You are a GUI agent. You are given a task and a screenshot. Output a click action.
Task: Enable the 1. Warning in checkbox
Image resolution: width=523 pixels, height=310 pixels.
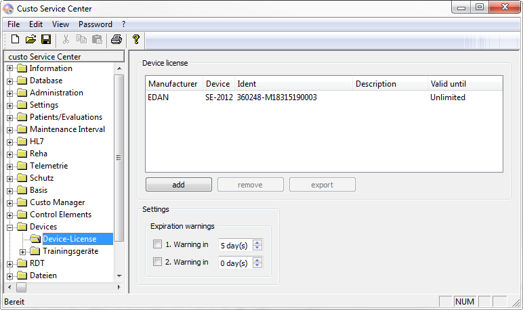click(x=157, y=244)
